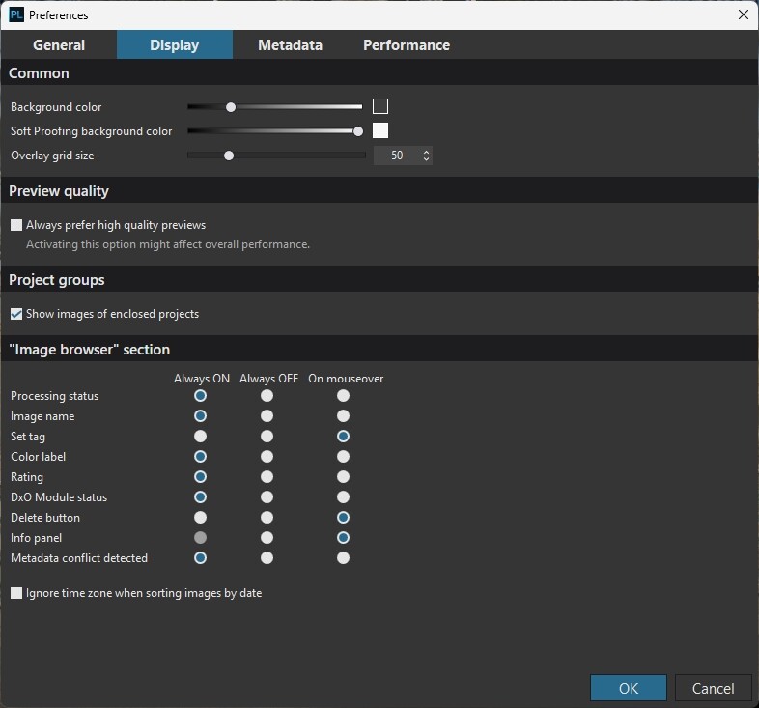
Task: Set Processing status to Always OFF
Action: pyautogui.click(x=267, y=396)
